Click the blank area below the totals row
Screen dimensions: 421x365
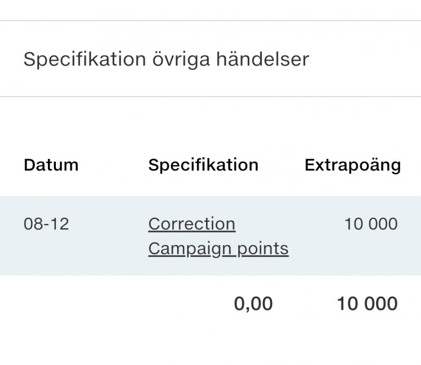point(210,344)
